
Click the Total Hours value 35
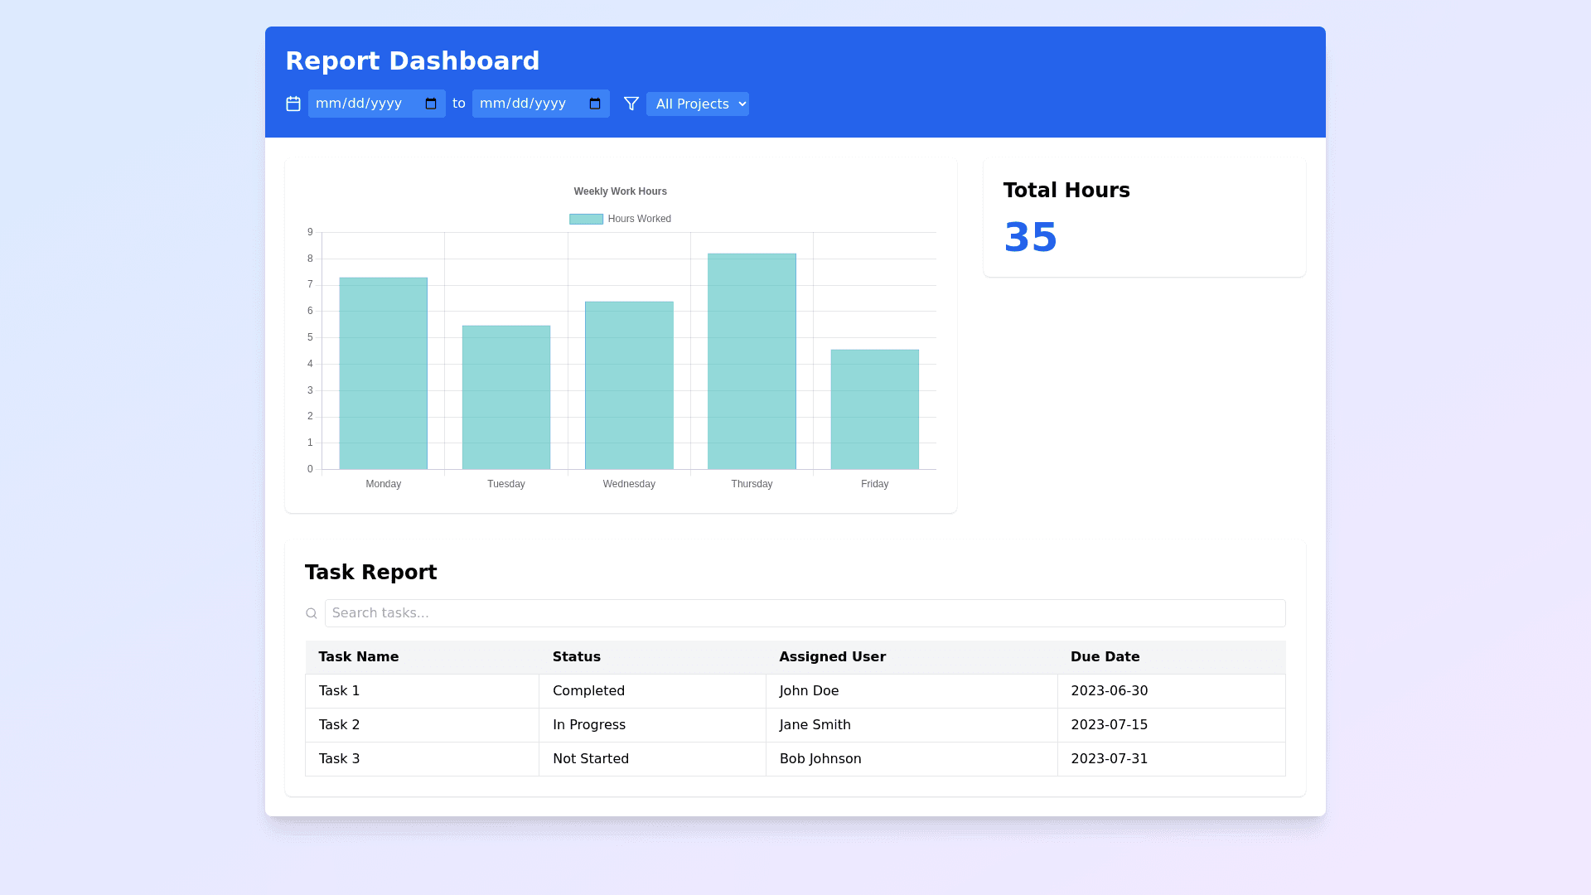pos(1030,238)
